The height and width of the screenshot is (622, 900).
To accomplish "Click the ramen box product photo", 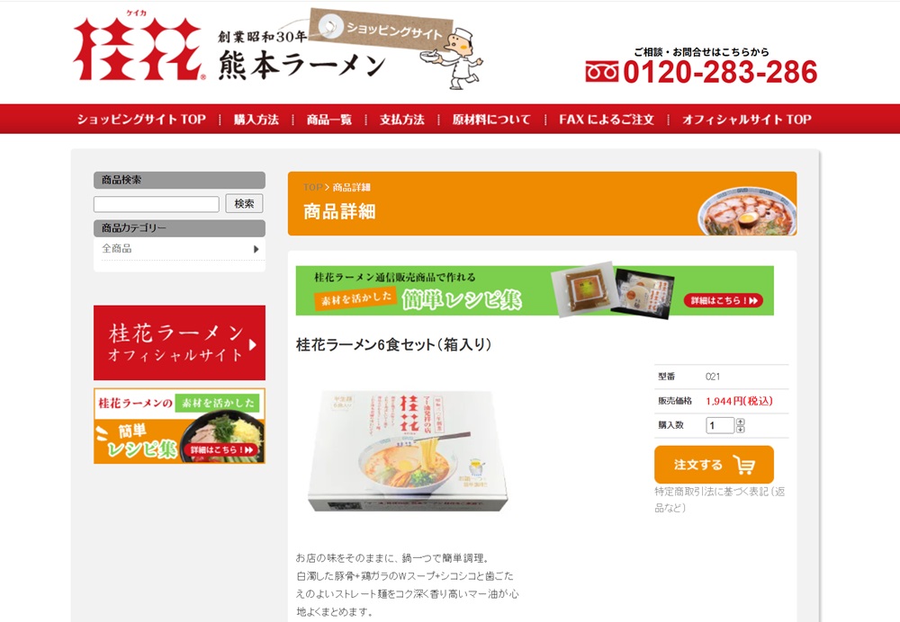I will coord(407,451).
